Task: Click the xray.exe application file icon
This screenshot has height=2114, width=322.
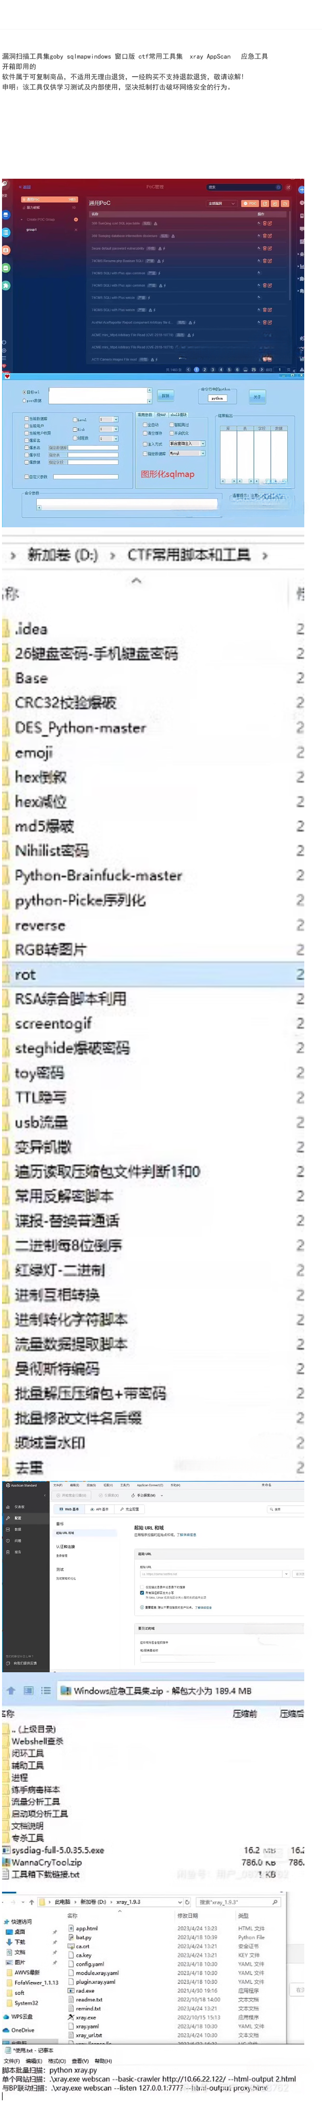Action: click(71, 2016)
